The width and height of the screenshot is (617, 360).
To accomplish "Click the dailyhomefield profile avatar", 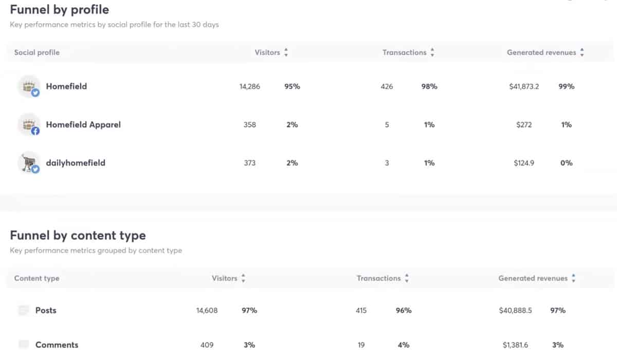I will coord(29,163).
